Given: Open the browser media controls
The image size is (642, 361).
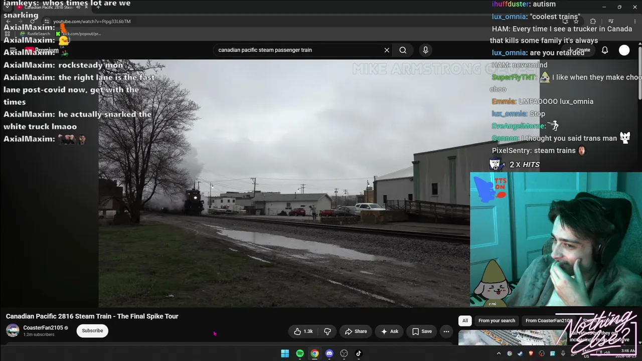Looking at the screenshot, I should pyautogui.click(x=611, y=22).
